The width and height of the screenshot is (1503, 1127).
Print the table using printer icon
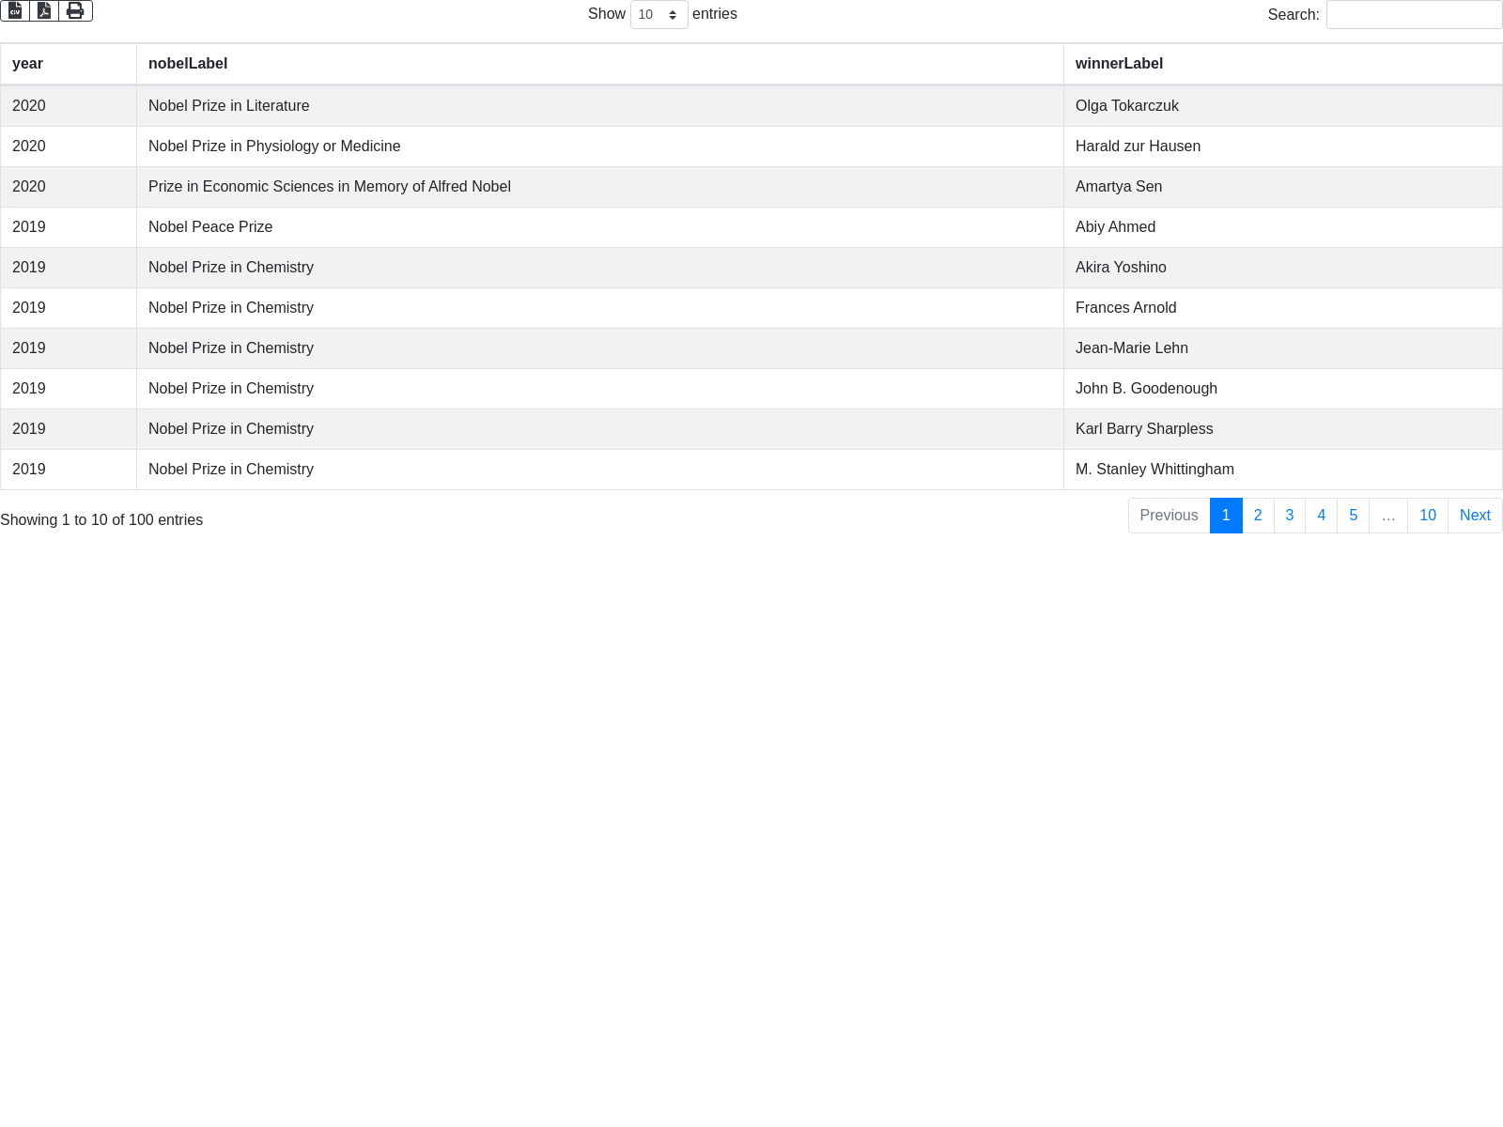[x=75, y=10]
